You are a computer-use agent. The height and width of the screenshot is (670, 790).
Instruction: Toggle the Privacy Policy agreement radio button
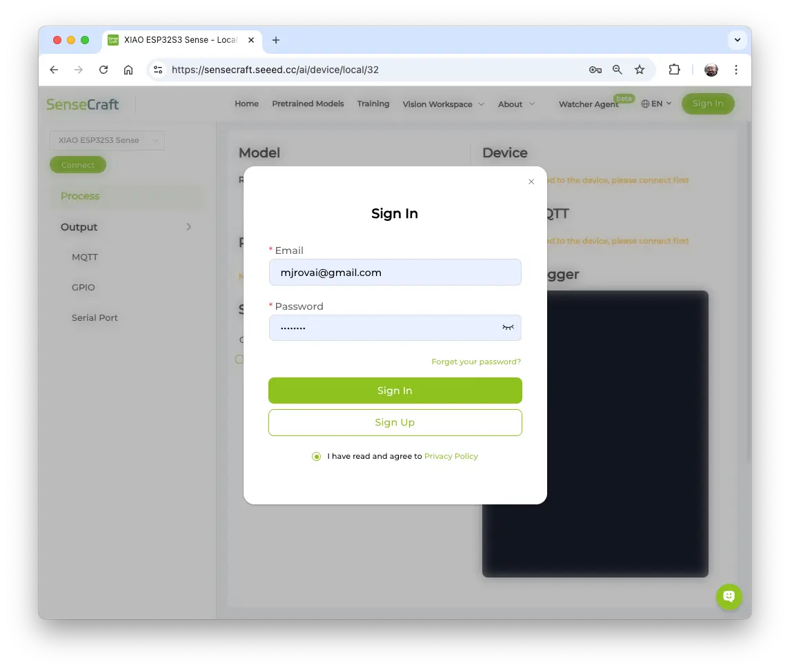coord(317,456)
